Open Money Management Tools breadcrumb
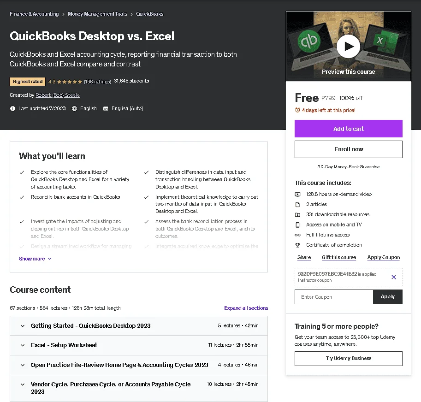This screenshot has height=402, width=421. coord(97,14)
